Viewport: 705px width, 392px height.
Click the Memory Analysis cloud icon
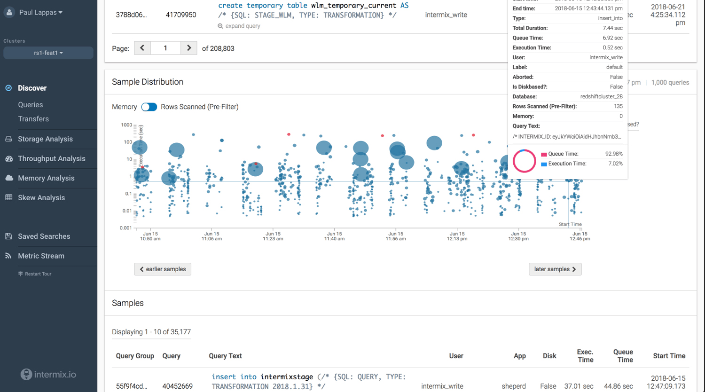click(x=9, y=178)
